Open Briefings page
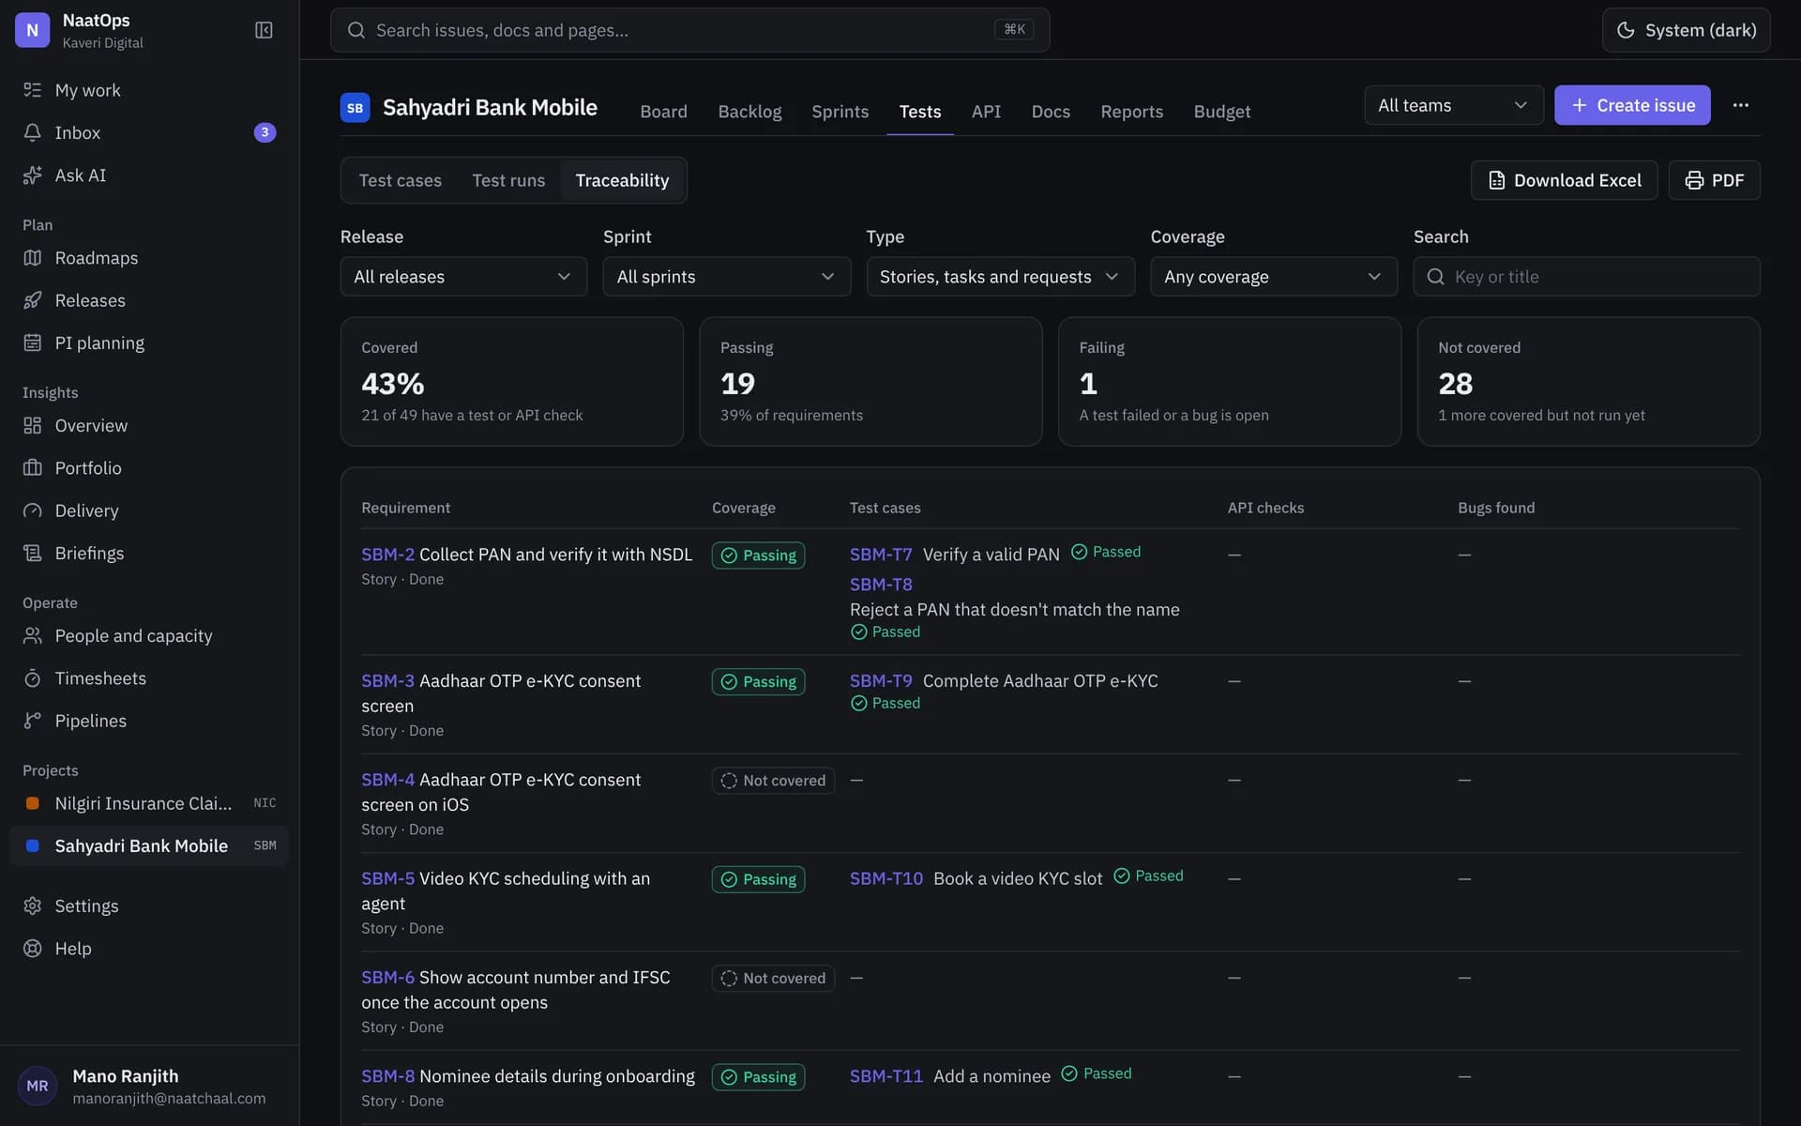The height and width of the screenshot is (1126, 1801). tap(150, 553)
